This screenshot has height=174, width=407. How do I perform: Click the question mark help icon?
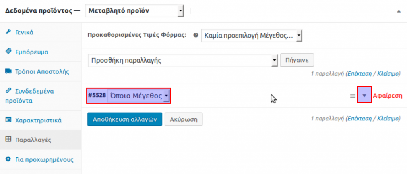pos(195,35)
